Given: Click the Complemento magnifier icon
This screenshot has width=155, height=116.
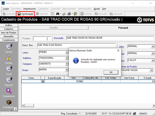Looking at the screenshot, I should click(x=9, y=91).
